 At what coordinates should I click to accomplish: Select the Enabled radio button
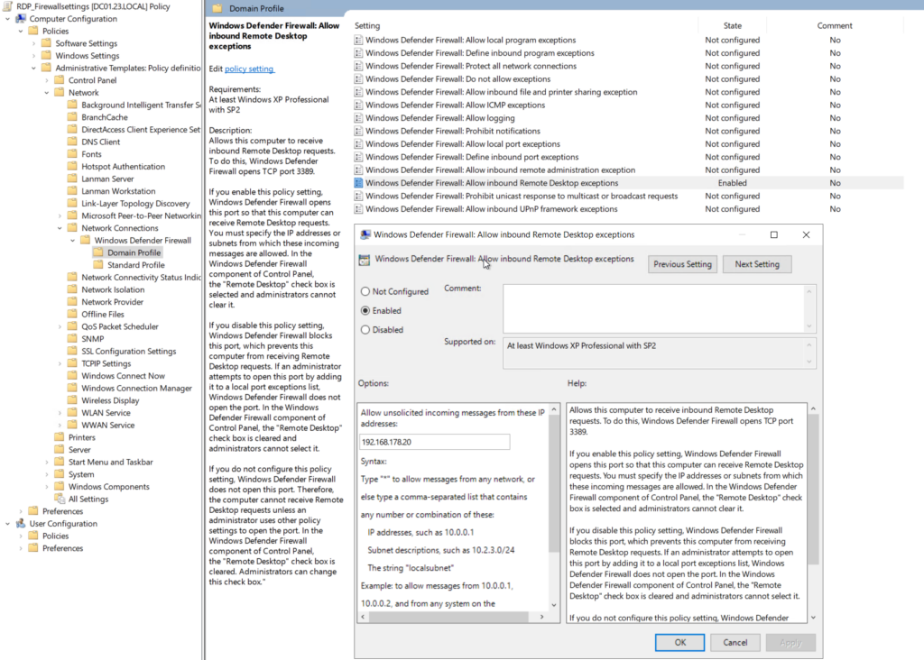[365, 310]
